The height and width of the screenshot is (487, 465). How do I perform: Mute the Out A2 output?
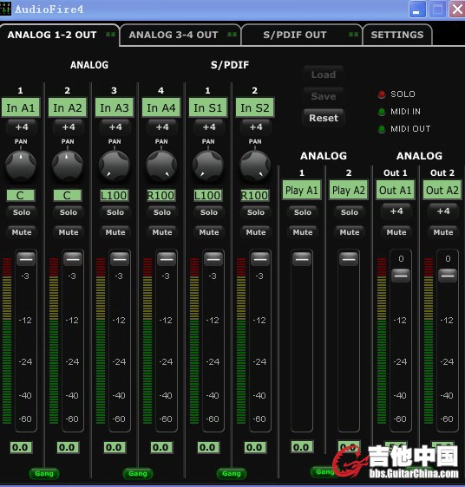point(443,232)
